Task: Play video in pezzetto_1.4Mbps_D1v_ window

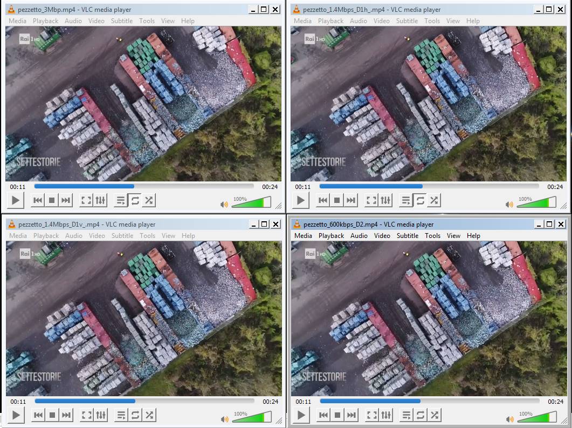Action: 16,415
